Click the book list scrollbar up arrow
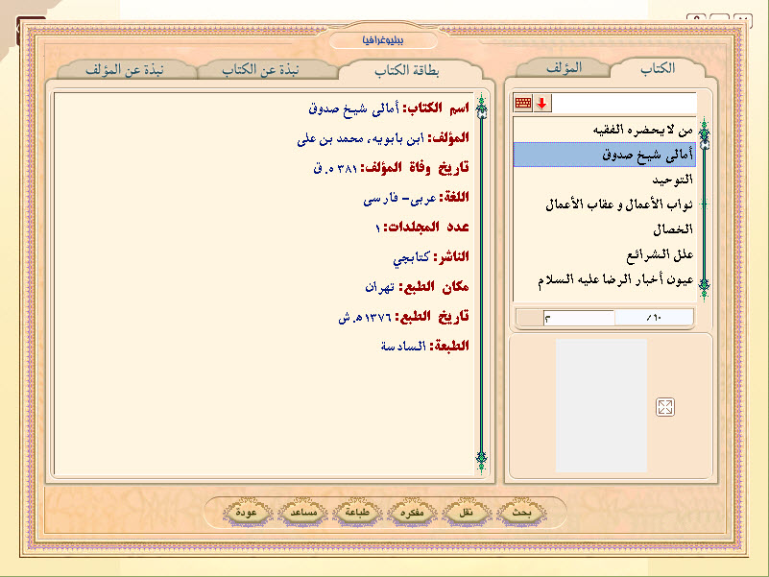 (705, 130)
